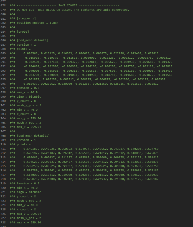The height and width of the screenshot is (227, 193).
Task: Click the point value 0.646187
Action: (x=31, y=149)
